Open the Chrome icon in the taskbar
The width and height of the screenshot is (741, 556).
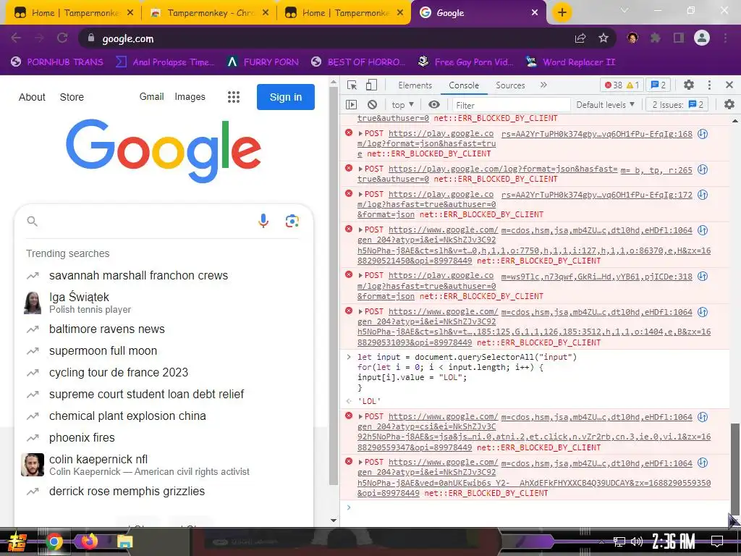click(54, 542)
